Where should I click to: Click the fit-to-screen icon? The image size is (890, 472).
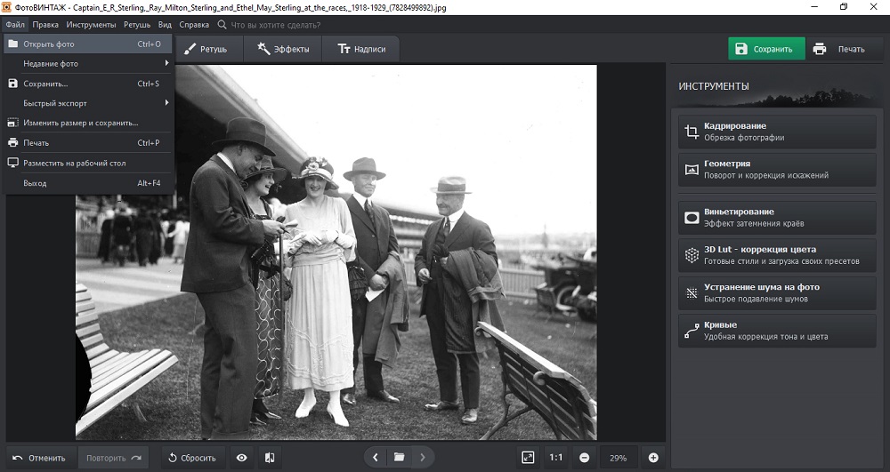click(528, 458)
